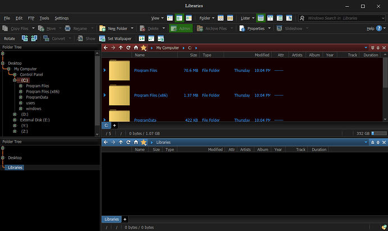Toggle dual vertical Lister layout icon

[x=270, y=18]
